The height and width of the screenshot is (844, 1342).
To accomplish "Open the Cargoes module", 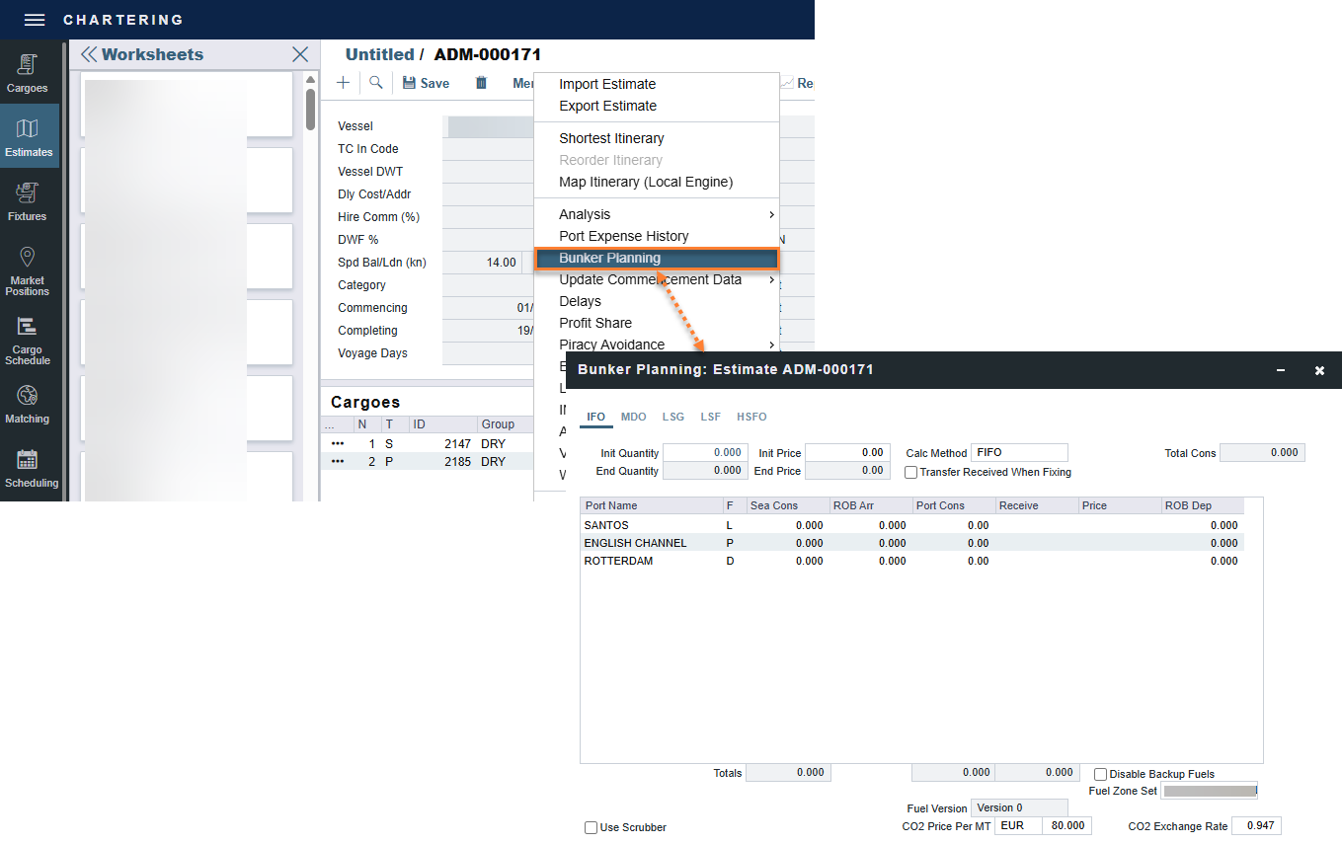I will (x=28, y=74).
